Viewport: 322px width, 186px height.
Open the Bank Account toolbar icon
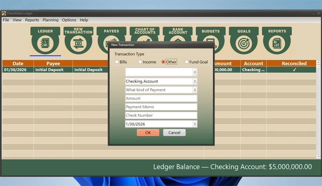pos(178,34)
